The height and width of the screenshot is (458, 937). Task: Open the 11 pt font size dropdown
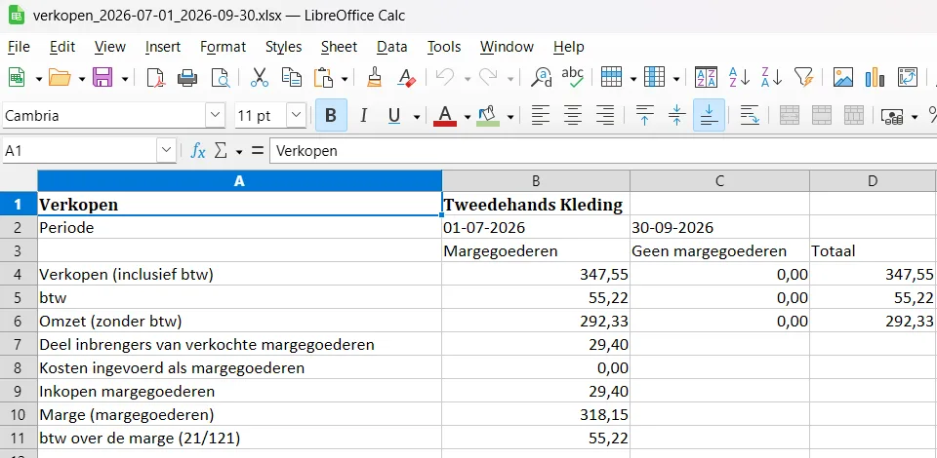pyautogui.click(x=297, y=115)
